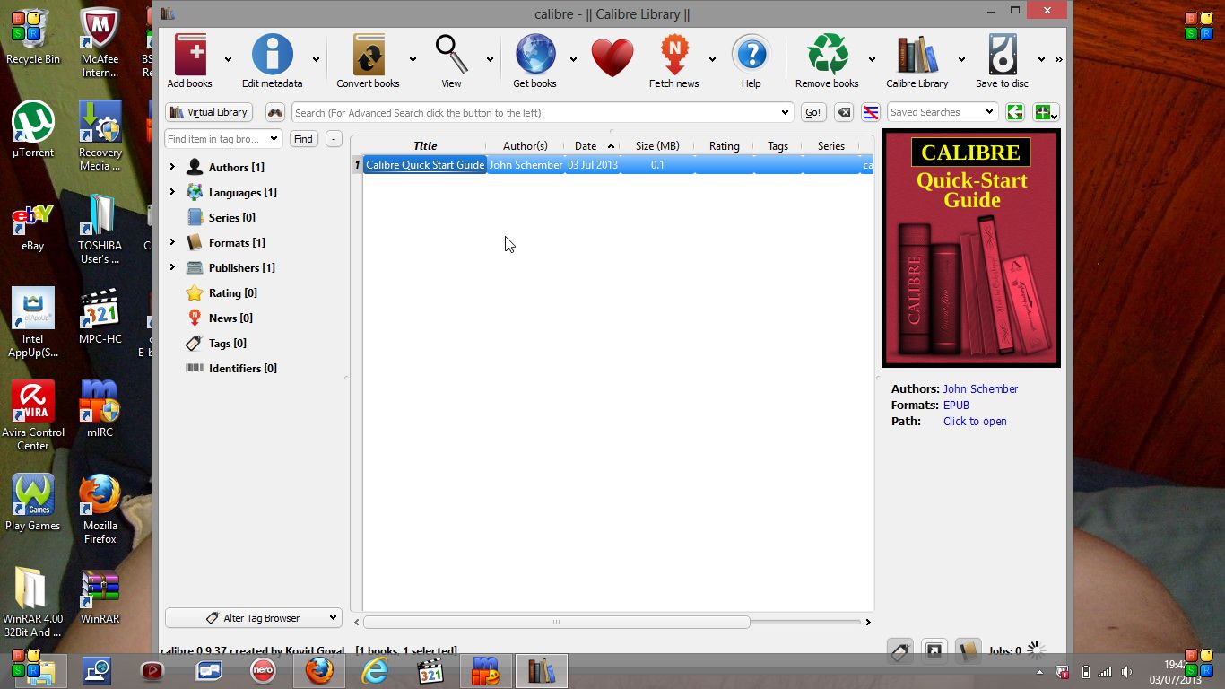
Task: Expand the Languages category in tag browser
Action: click(x=172, y=192)
